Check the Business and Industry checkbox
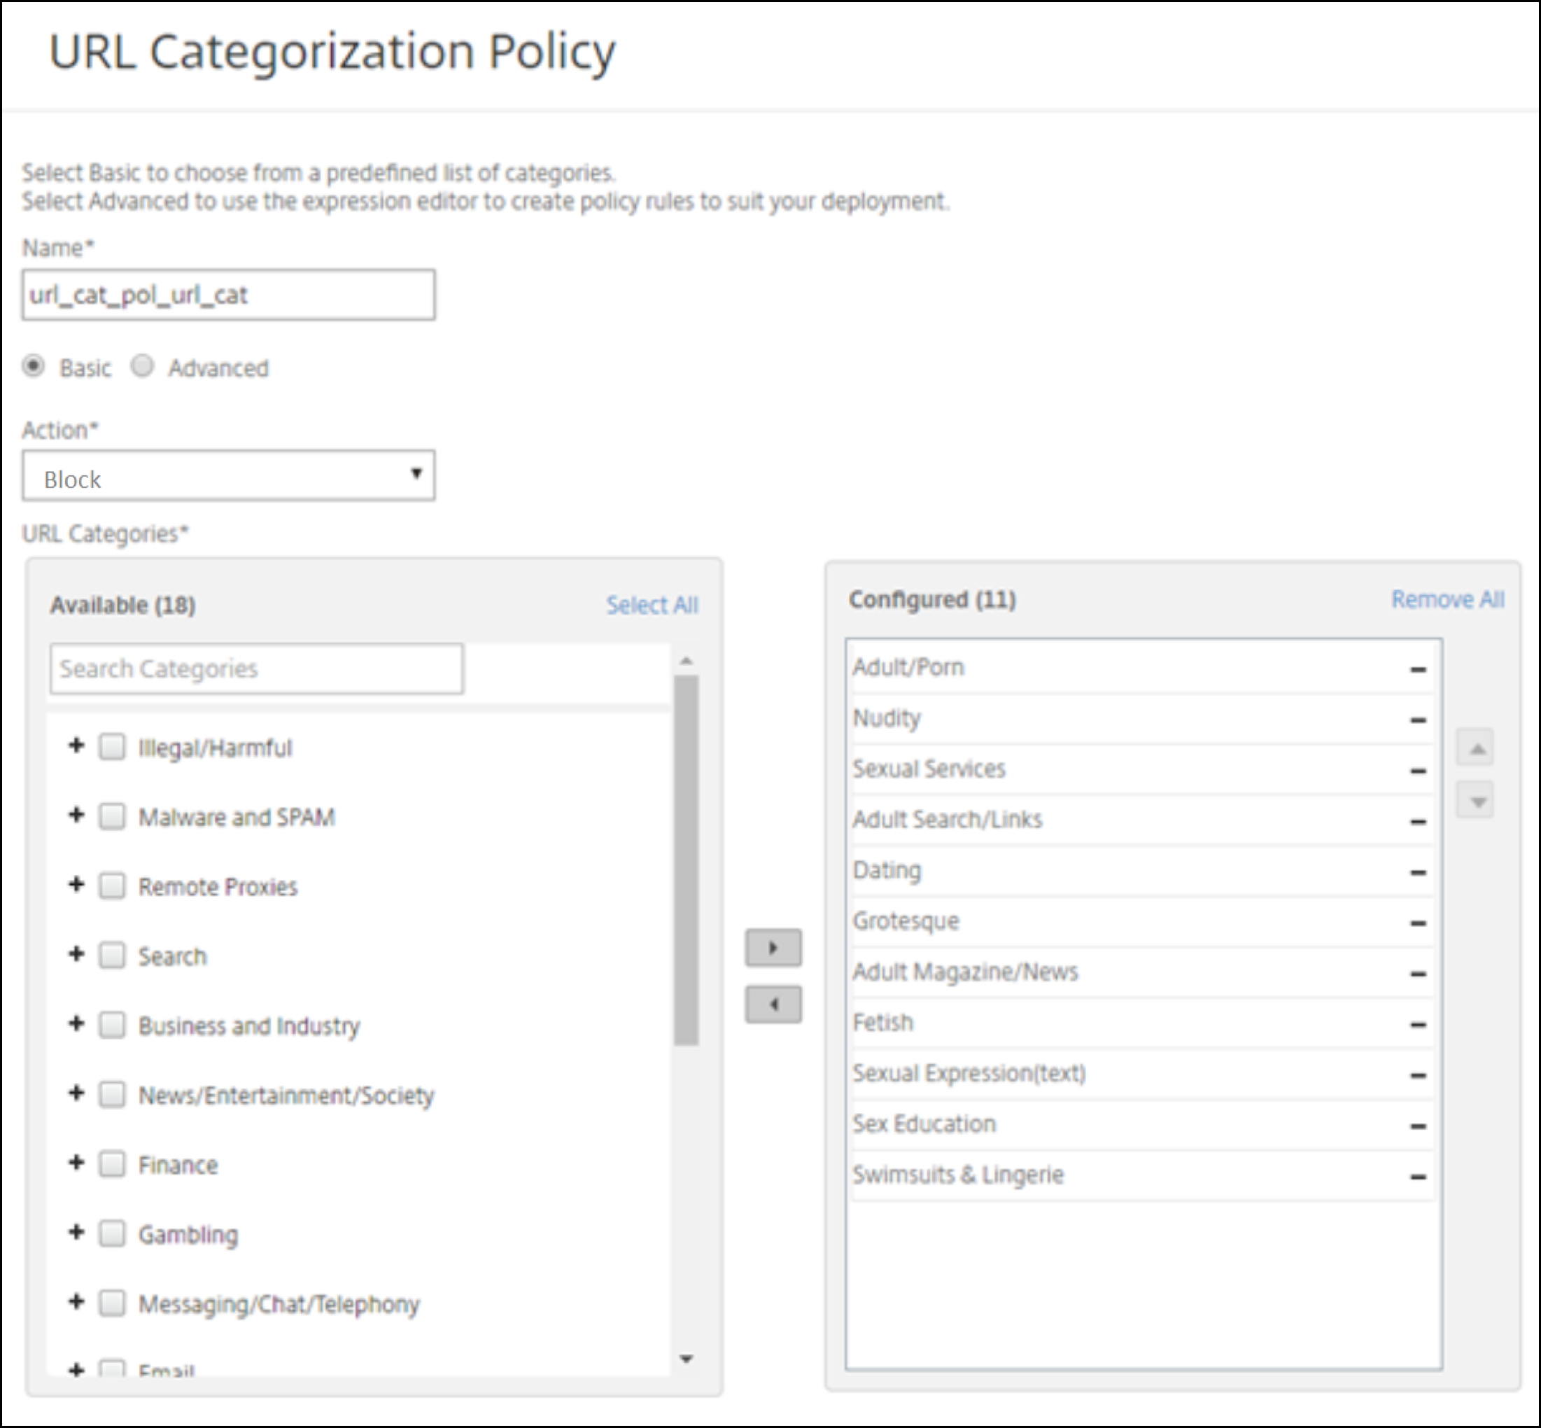Image resolution: width=1541 pixels, height=1428 pixels. [x=112, y=1025]
